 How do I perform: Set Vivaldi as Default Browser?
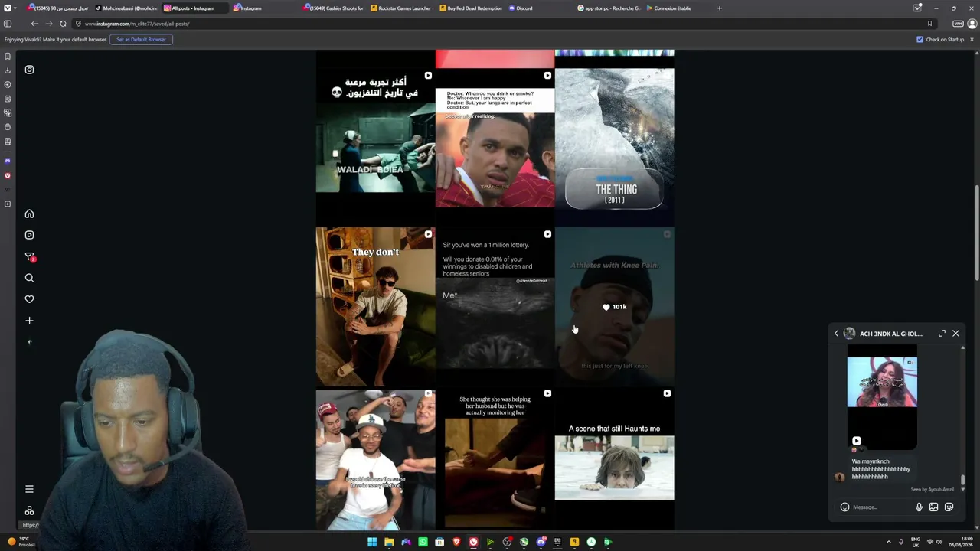click(x=141, y=40)
